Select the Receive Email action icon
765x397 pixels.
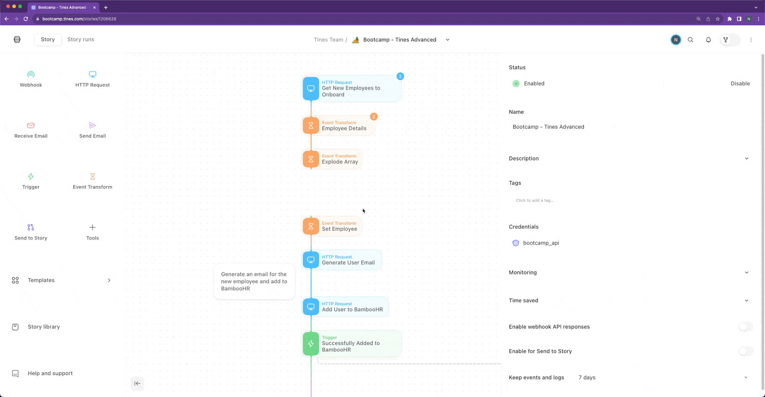(31, 125)
